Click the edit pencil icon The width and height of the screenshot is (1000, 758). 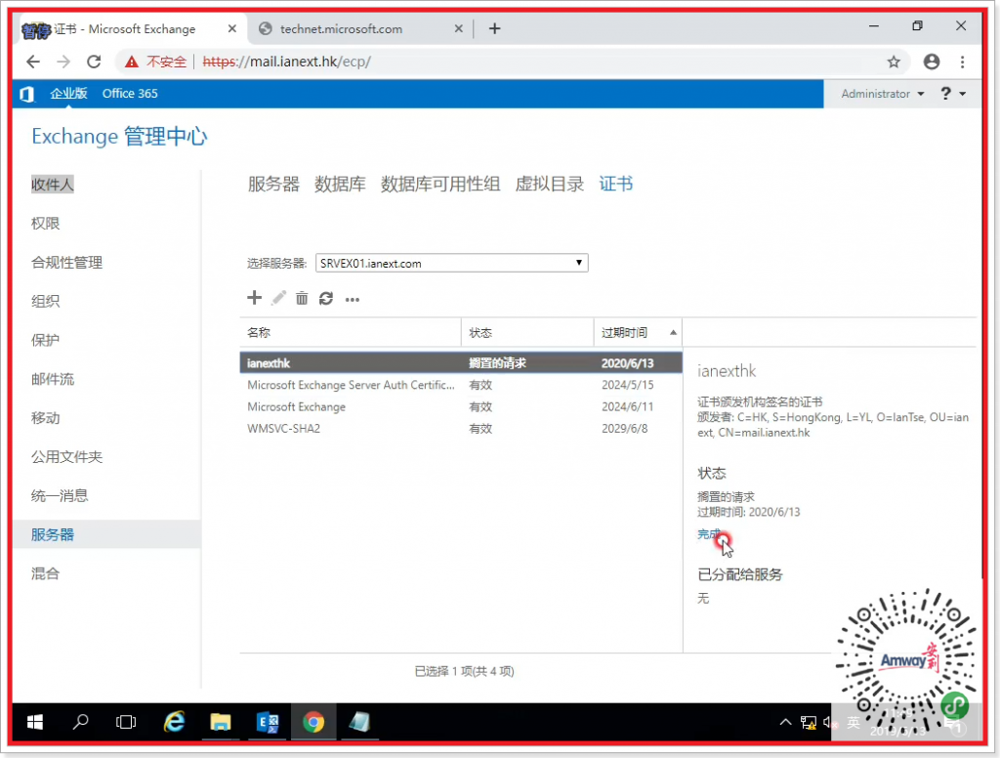click(278, 298)
